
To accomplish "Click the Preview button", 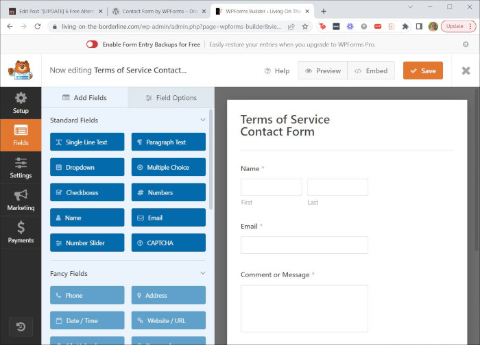I will [x=323, y=71].
